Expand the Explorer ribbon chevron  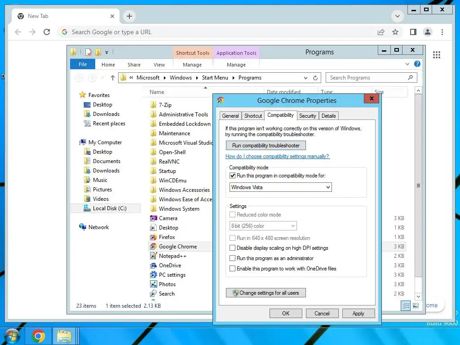(x=407, y=64)
